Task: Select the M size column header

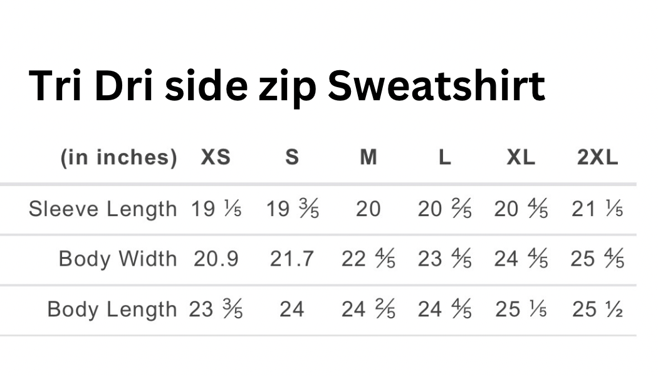Action: [x=368, y=157]
